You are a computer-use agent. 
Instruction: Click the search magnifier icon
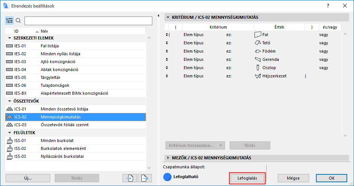[x=18, y=21]
